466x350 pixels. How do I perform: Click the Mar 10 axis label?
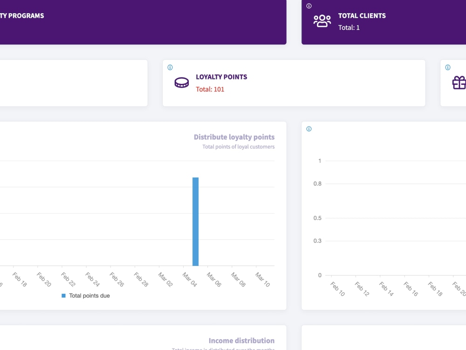(263, 279)
